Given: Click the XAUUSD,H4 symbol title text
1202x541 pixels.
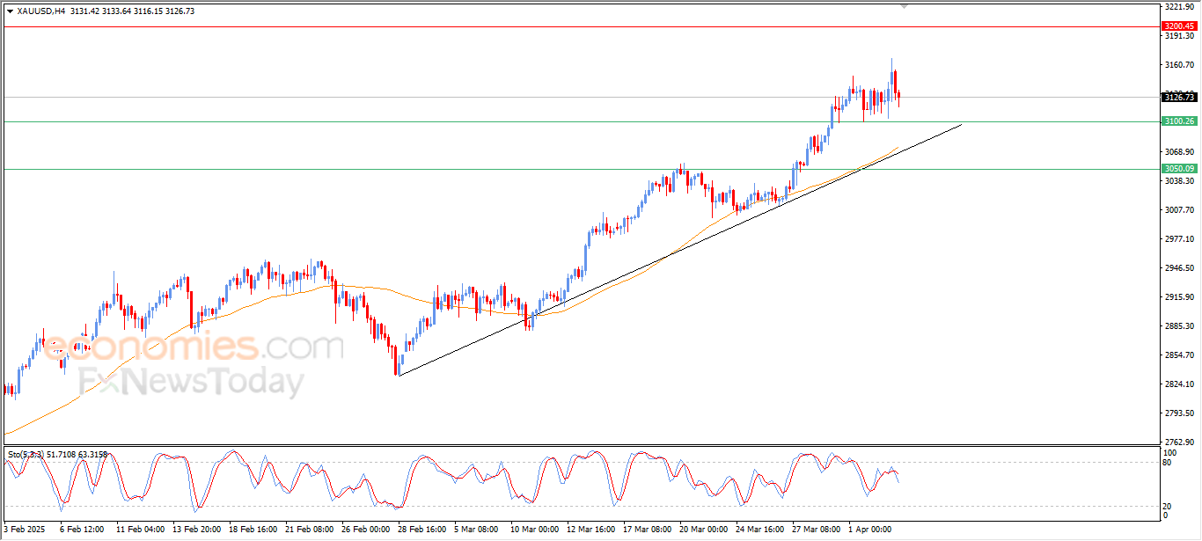Looking at the screenshot, I should [40, 11].
